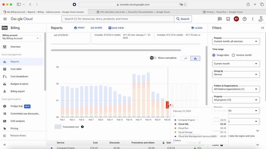Go back in Safari history

click(x=30, y=5)
